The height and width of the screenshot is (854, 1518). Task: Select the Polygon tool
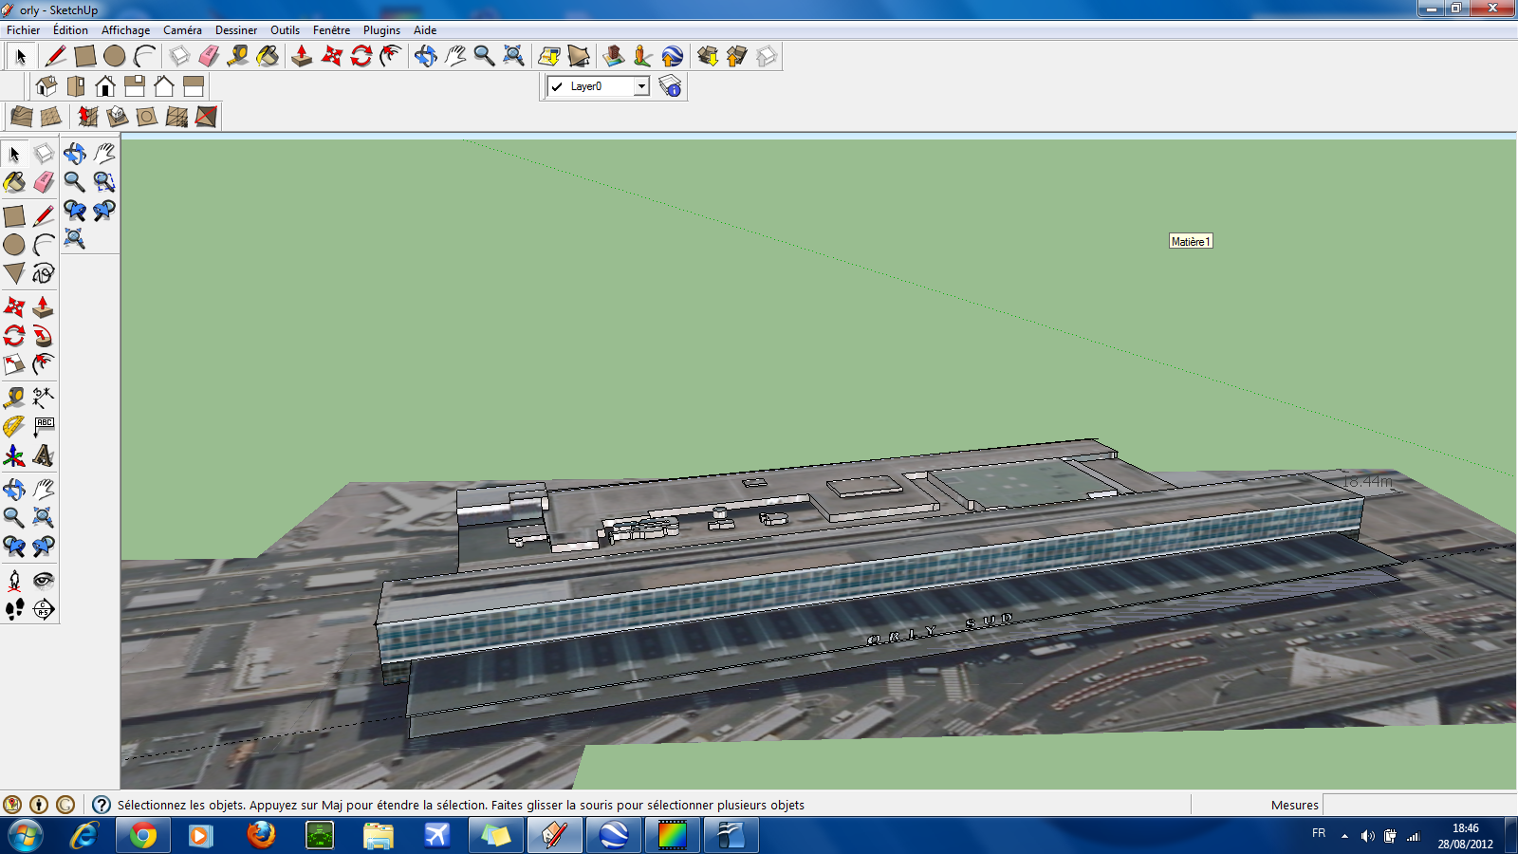14,273
